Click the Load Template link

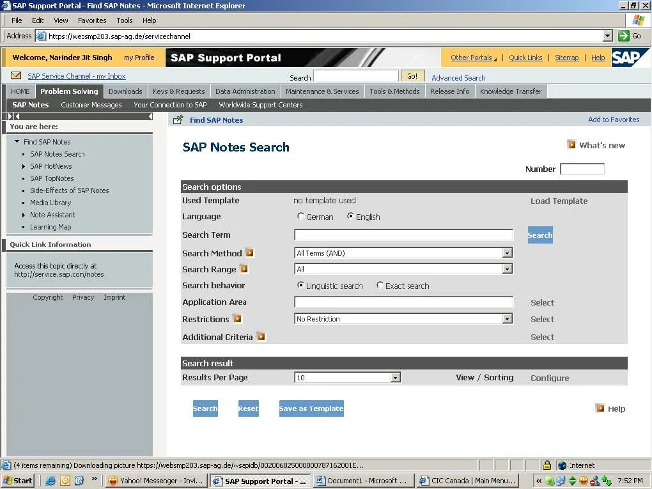click(559, 201)
